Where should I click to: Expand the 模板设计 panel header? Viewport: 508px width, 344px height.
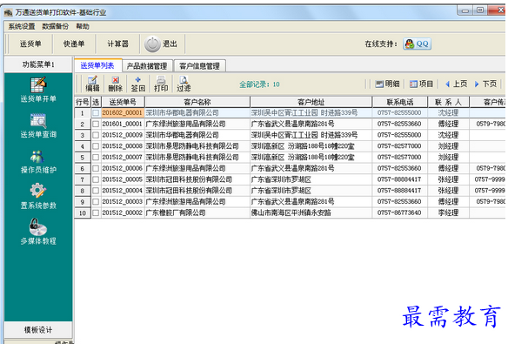pyautogui.click(x=38, y=330)
